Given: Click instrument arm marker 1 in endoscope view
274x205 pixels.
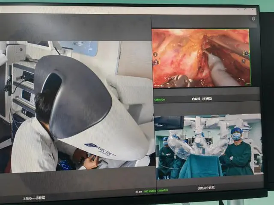Looking at the screenshot, I should 155,55.
